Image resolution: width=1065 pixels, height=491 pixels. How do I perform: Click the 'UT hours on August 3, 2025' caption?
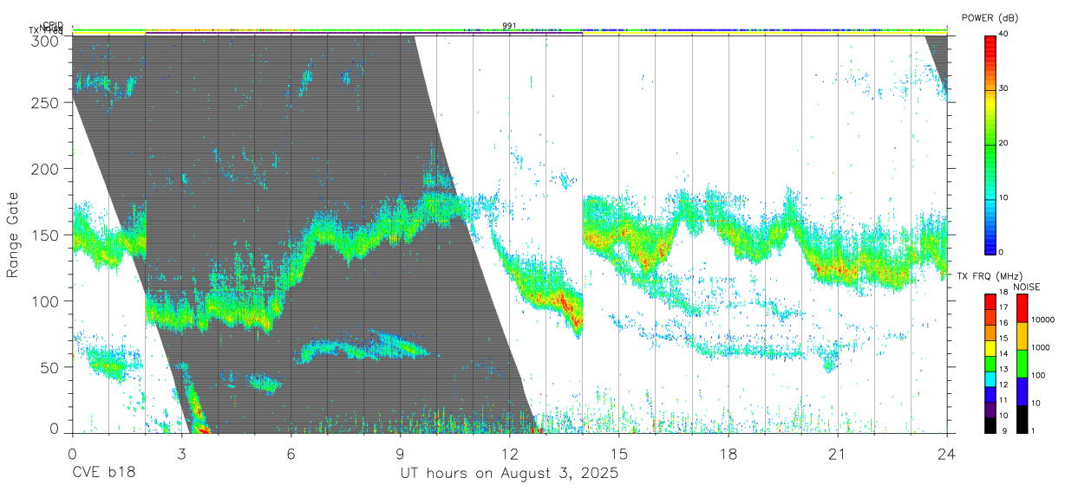pos(509,474)
